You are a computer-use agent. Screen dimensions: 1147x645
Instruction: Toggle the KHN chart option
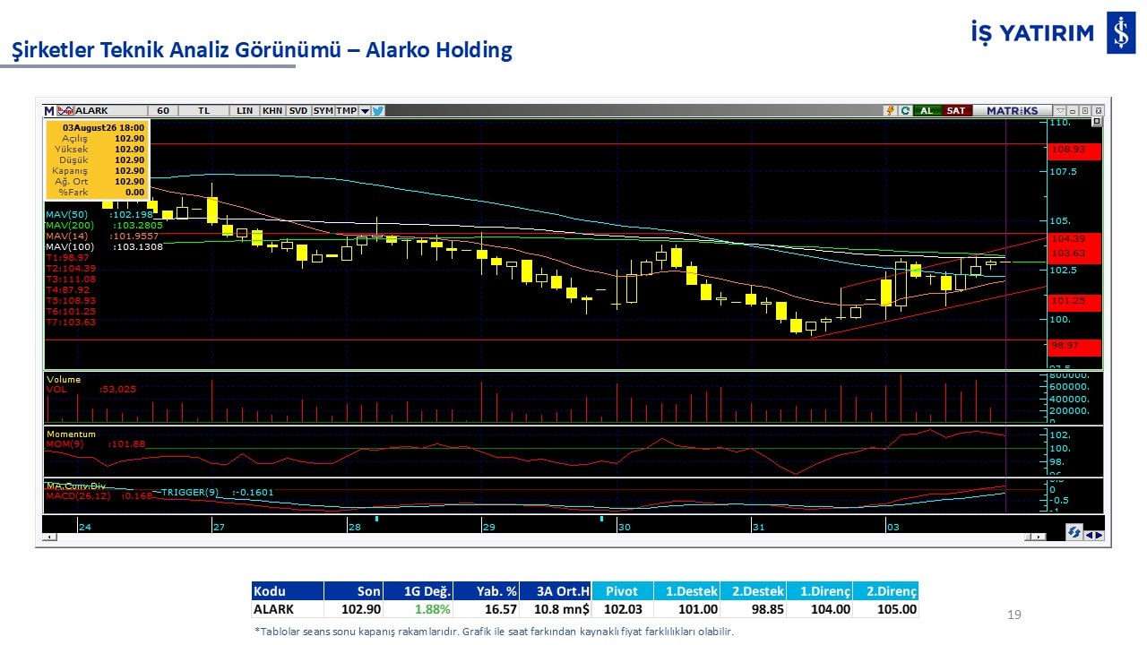coord(272,111)
